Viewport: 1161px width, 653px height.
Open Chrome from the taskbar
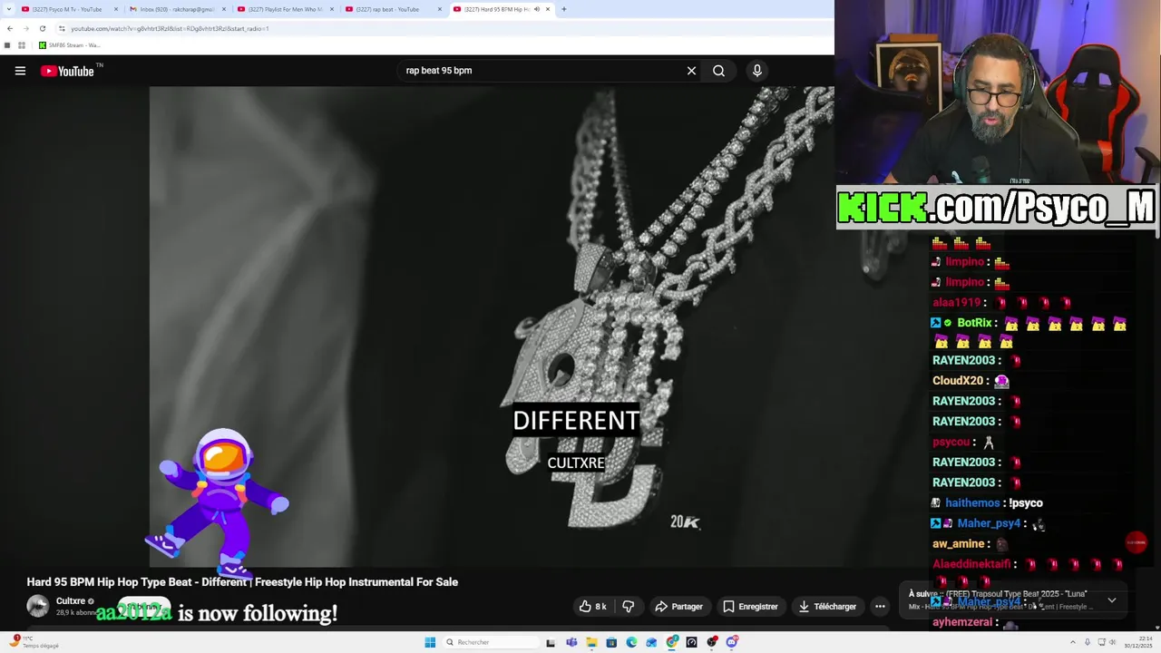click(672, 642)
